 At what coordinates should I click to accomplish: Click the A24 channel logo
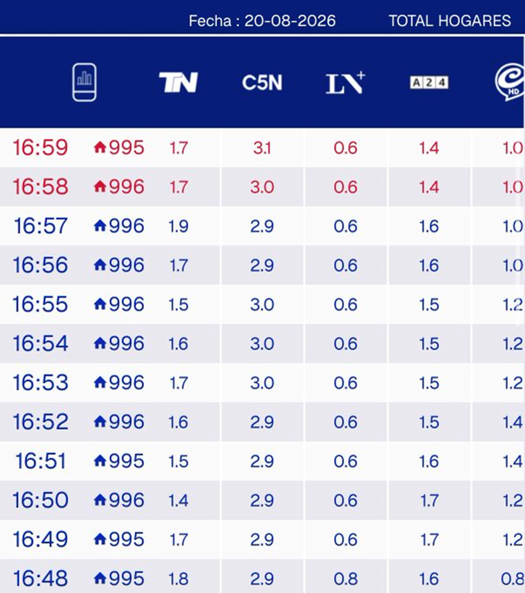coord(429,82)
